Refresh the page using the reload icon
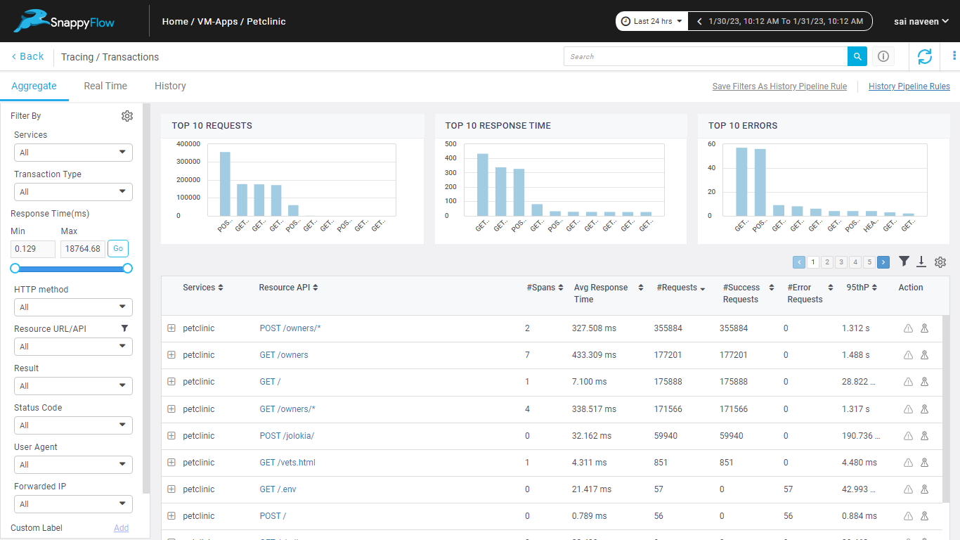The image size is (960, 540). (924, 56)
